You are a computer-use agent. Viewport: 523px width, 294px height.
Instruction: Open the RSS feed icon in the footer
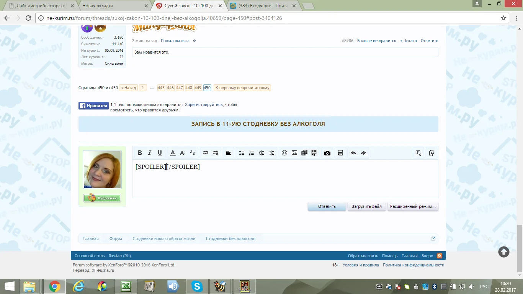(440, 256)
